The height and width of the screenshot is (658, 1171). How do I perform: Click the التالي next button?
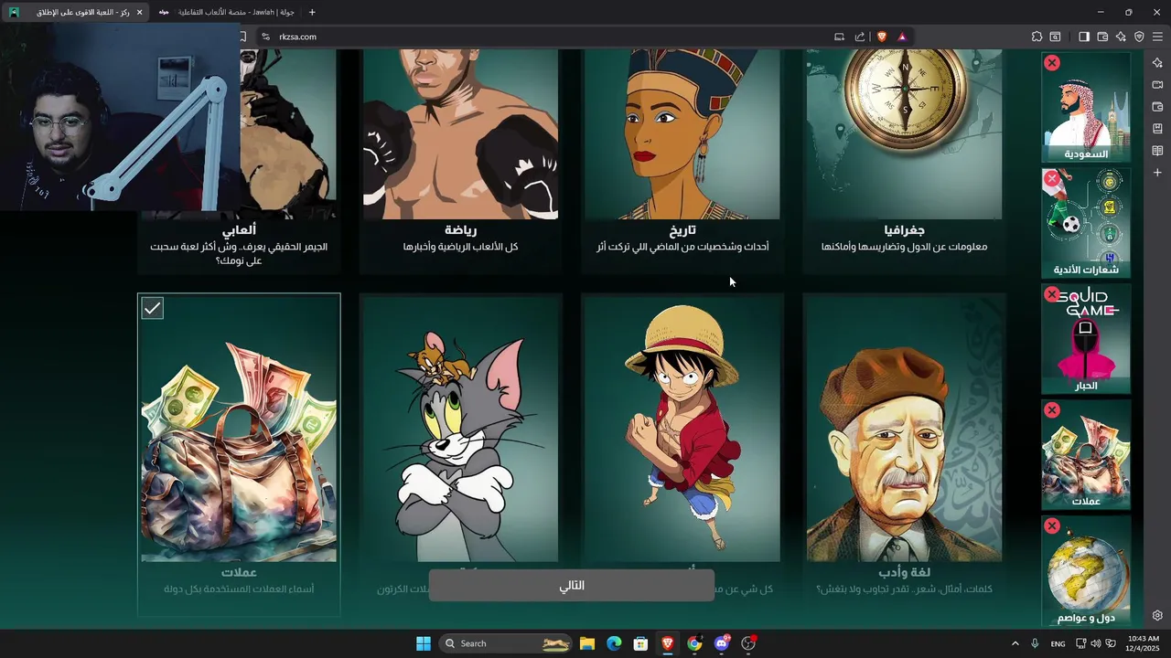click(572, 585)
